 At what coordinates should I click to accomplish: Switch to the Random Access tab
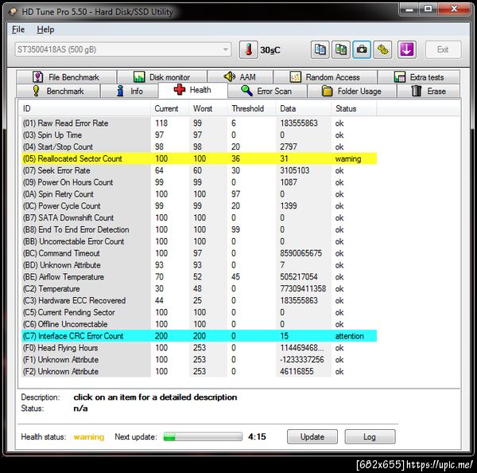[x=325, y=77]
